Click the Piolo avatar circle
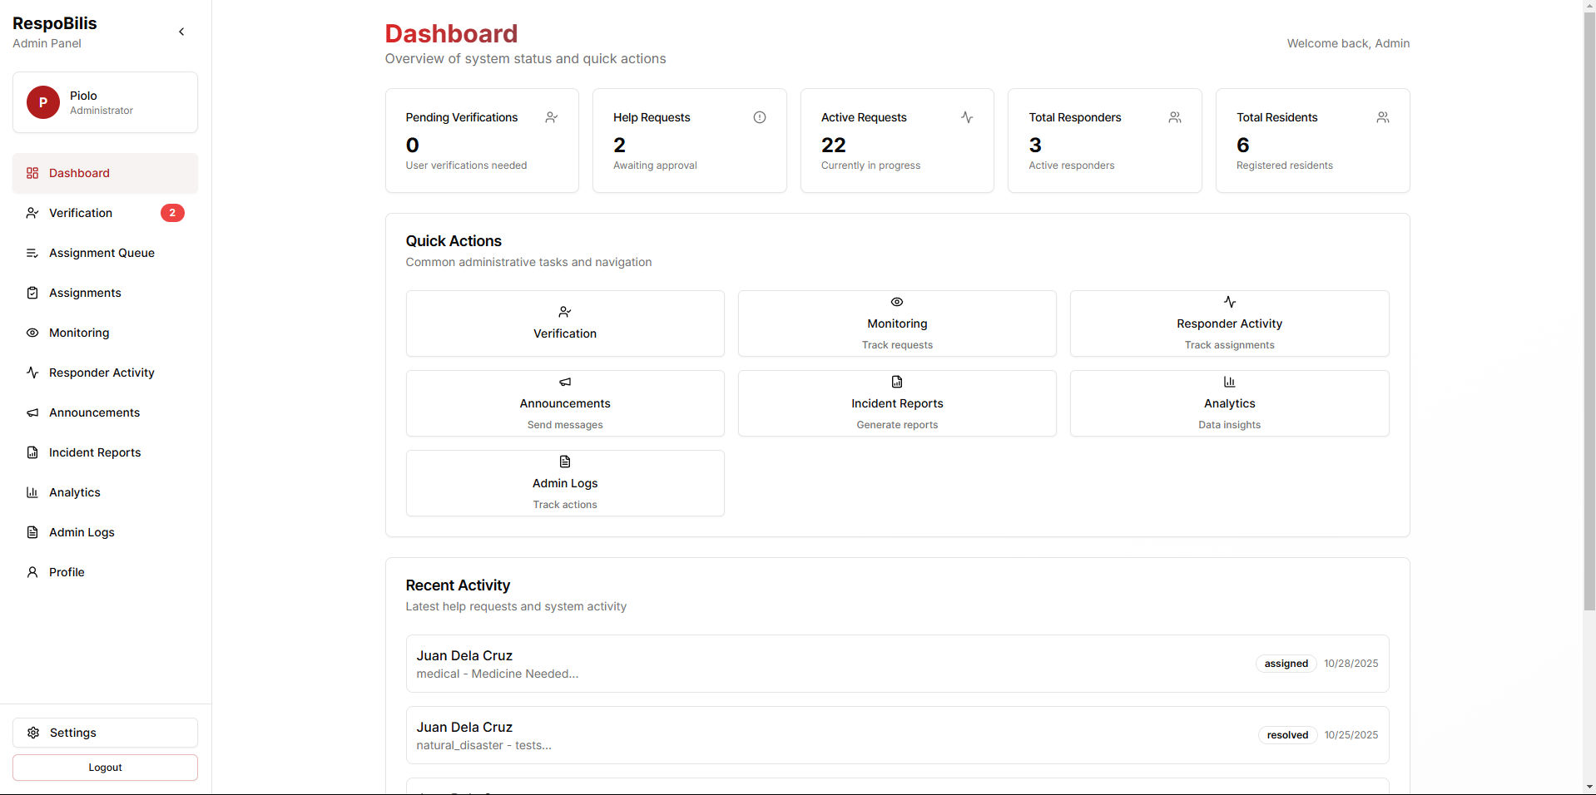 pos(43,102)
